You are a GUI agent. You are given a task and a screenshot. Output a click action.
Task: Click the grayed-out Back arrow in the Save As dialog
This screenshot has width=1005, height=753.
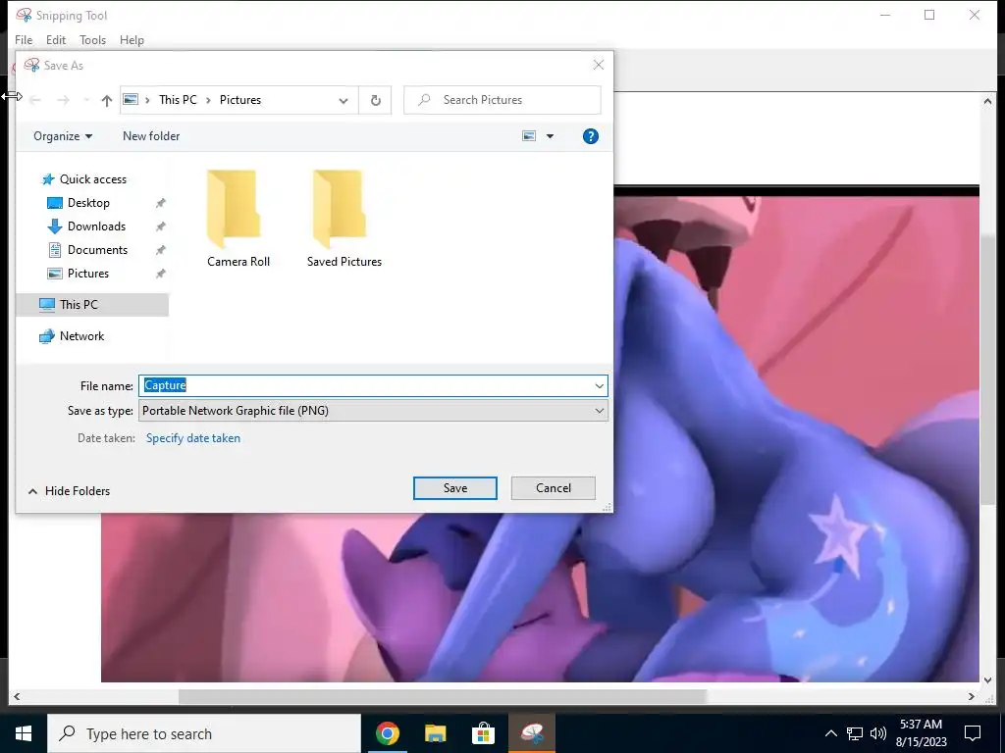(x=35, y=100)
